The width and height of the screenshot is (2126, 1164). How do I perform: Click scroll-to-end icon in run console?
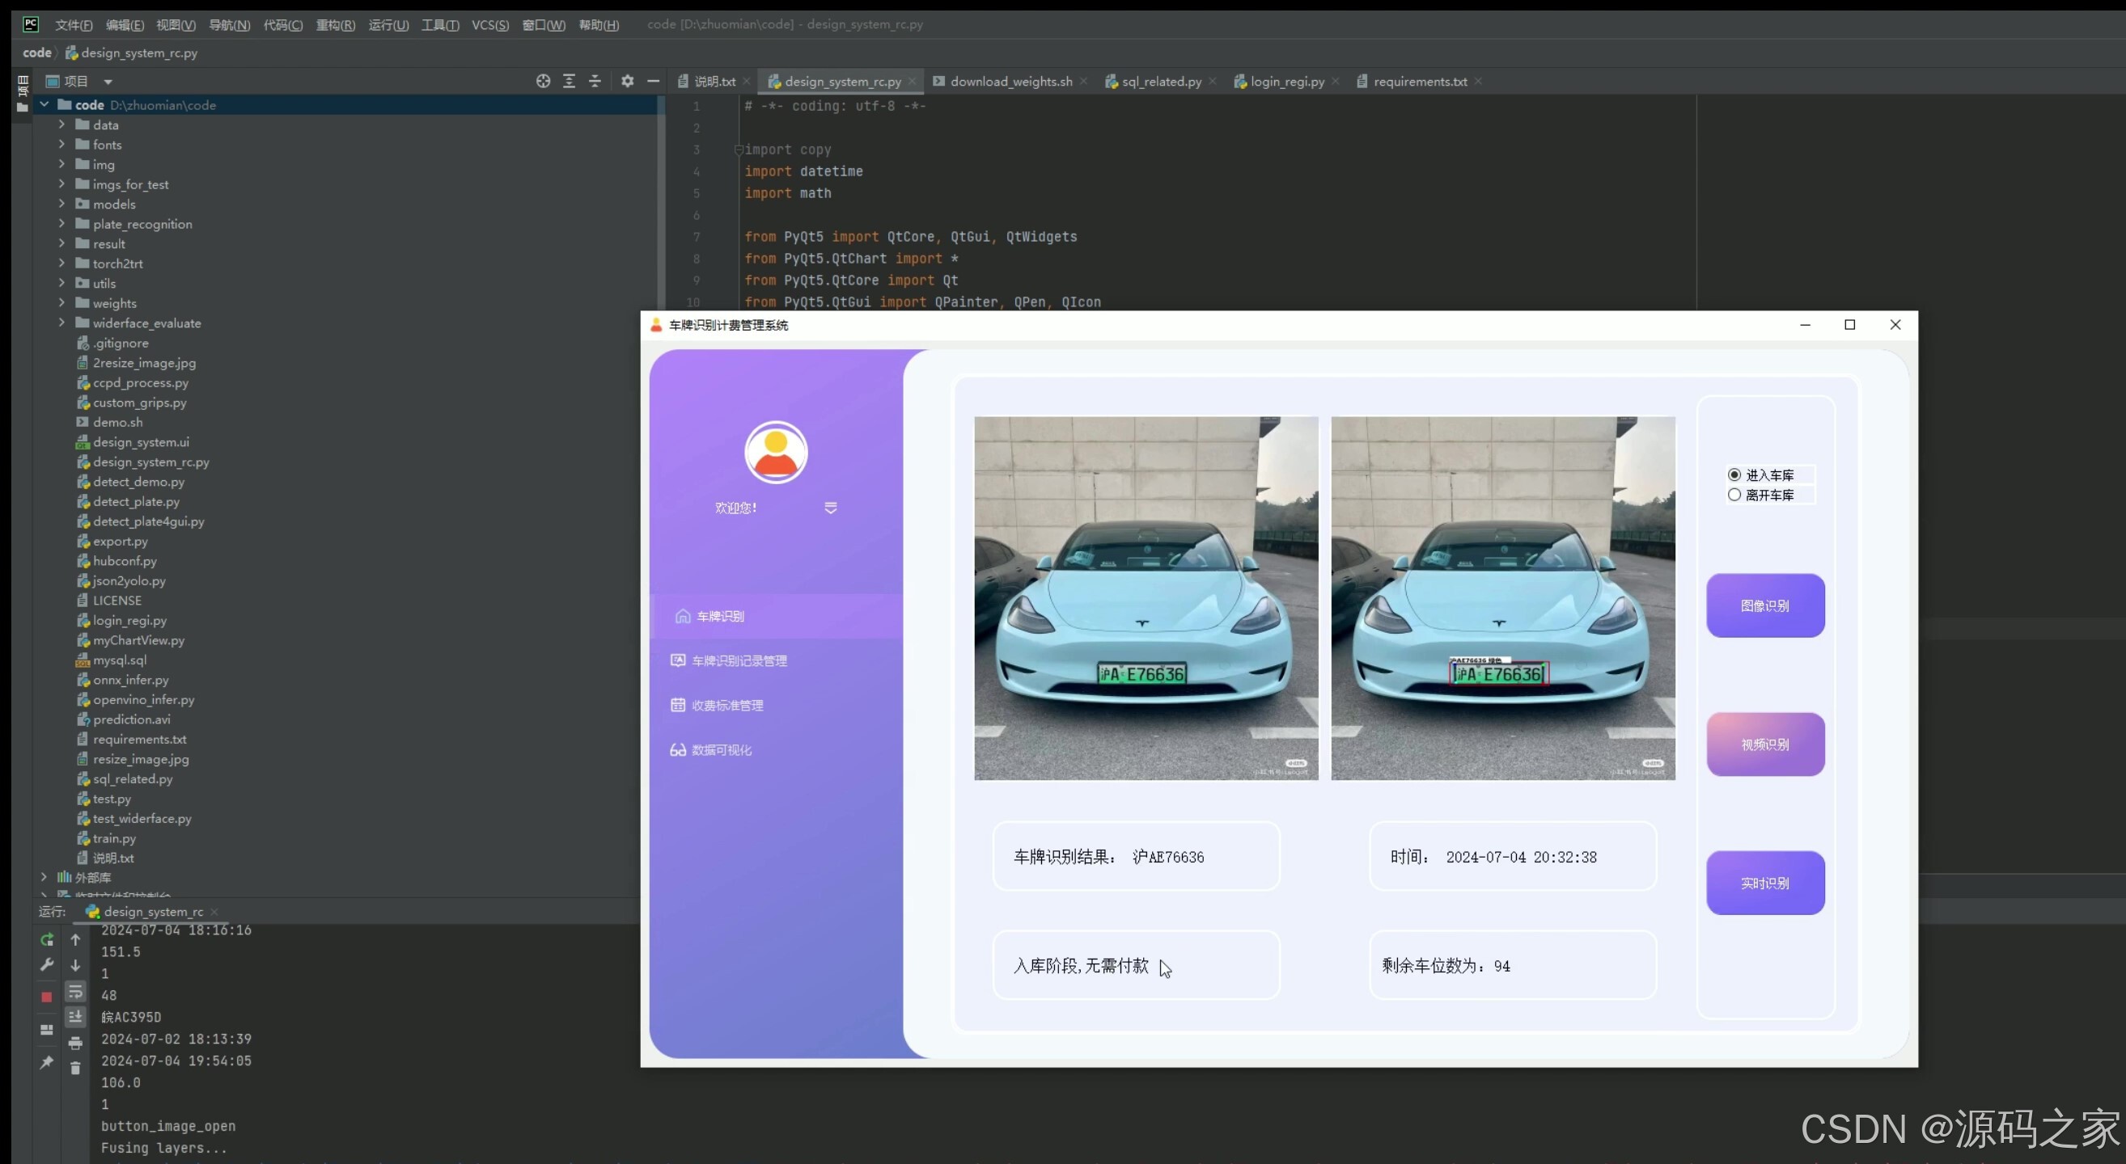(x=75, y=1017)
